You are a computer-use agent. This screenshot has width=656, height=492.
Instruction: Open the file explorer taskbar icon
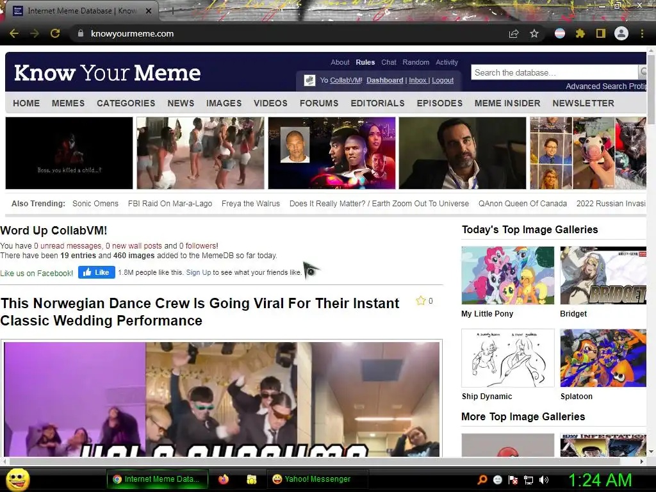[x=251, y=479]
